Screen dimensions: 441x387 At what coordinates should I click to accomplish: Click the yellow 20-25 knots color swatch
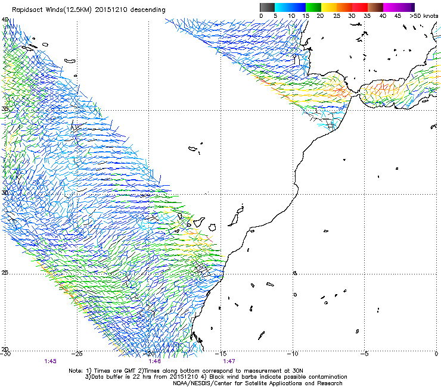coord(329,7)
